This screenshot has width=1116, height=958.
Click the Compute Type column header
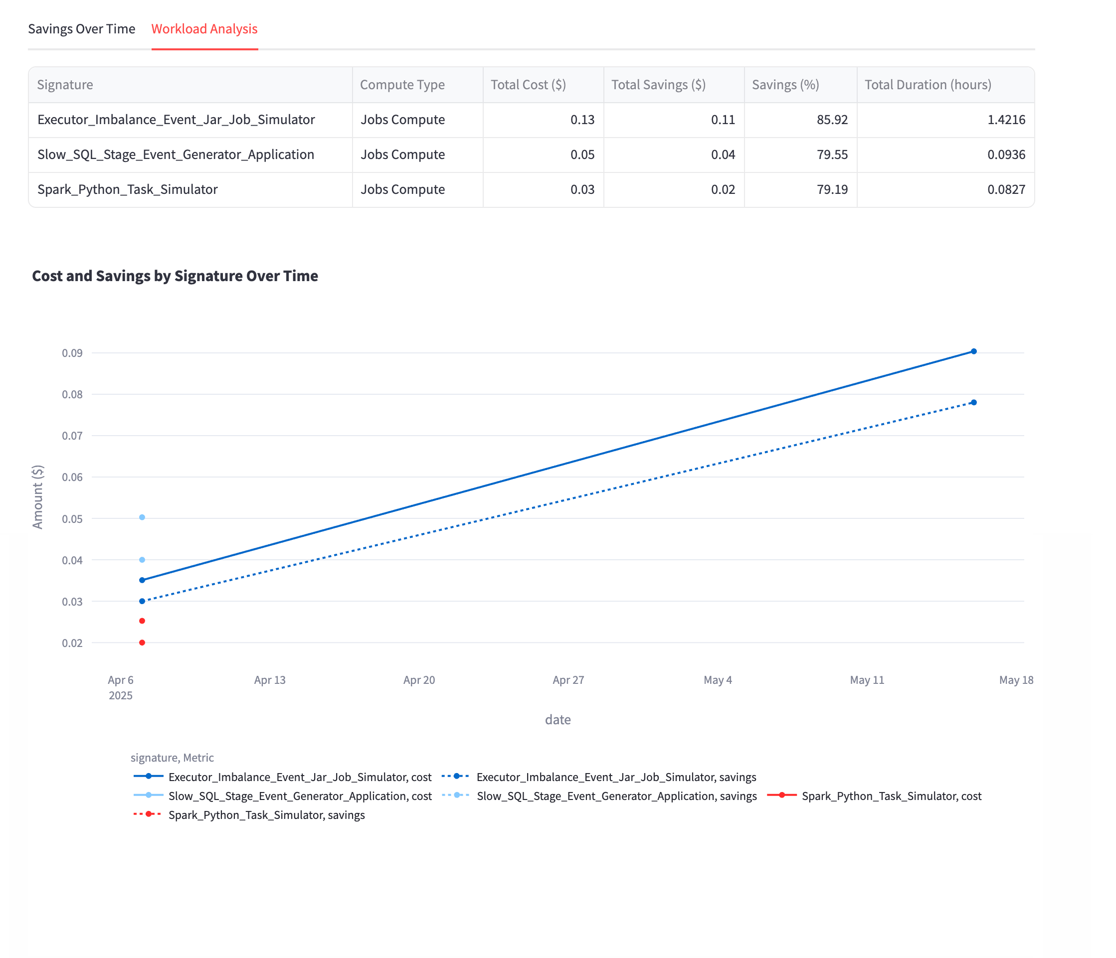point(402,85)
